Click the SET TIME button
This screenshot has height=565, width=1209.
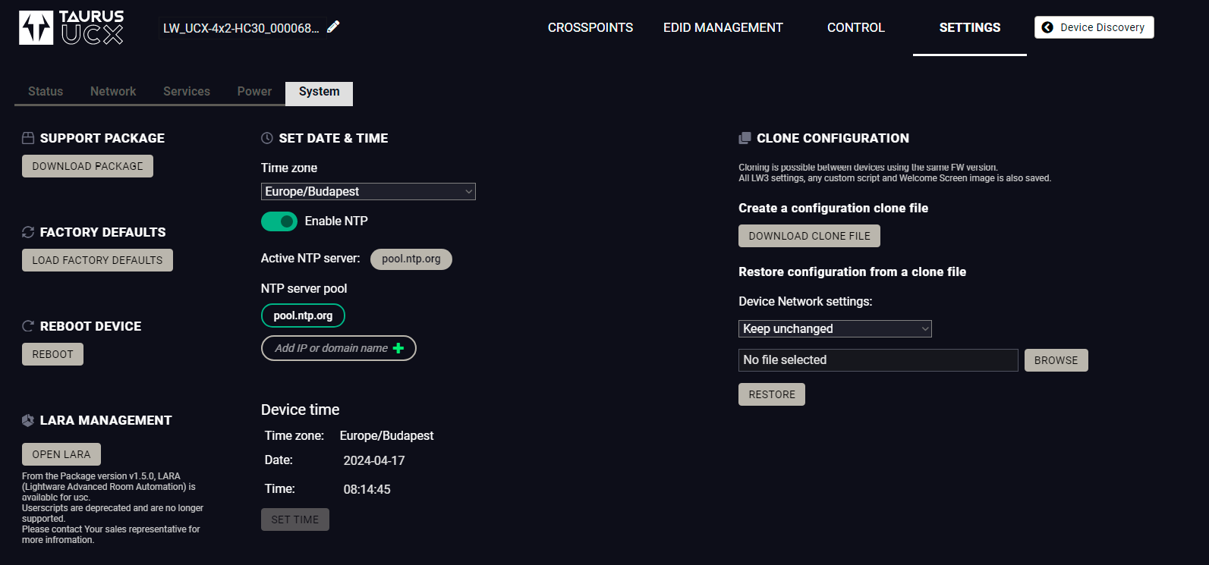tap(295, 519)
